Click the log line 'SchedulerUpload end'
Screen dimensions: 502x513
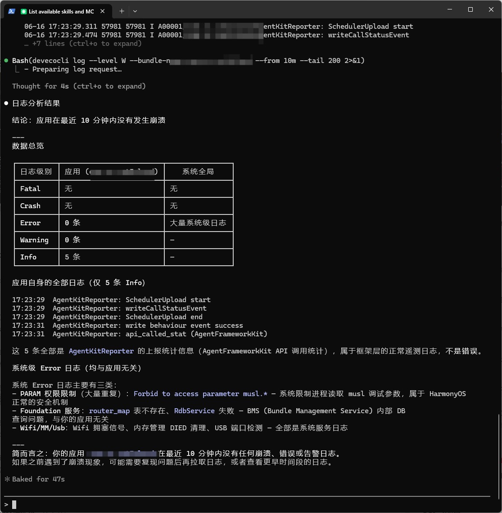[x=108, y=317]
